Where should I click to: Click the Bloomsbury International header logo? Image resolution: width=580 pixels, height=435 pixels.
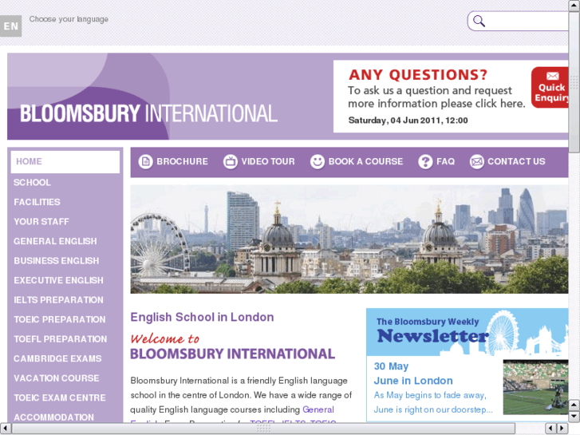148,113
